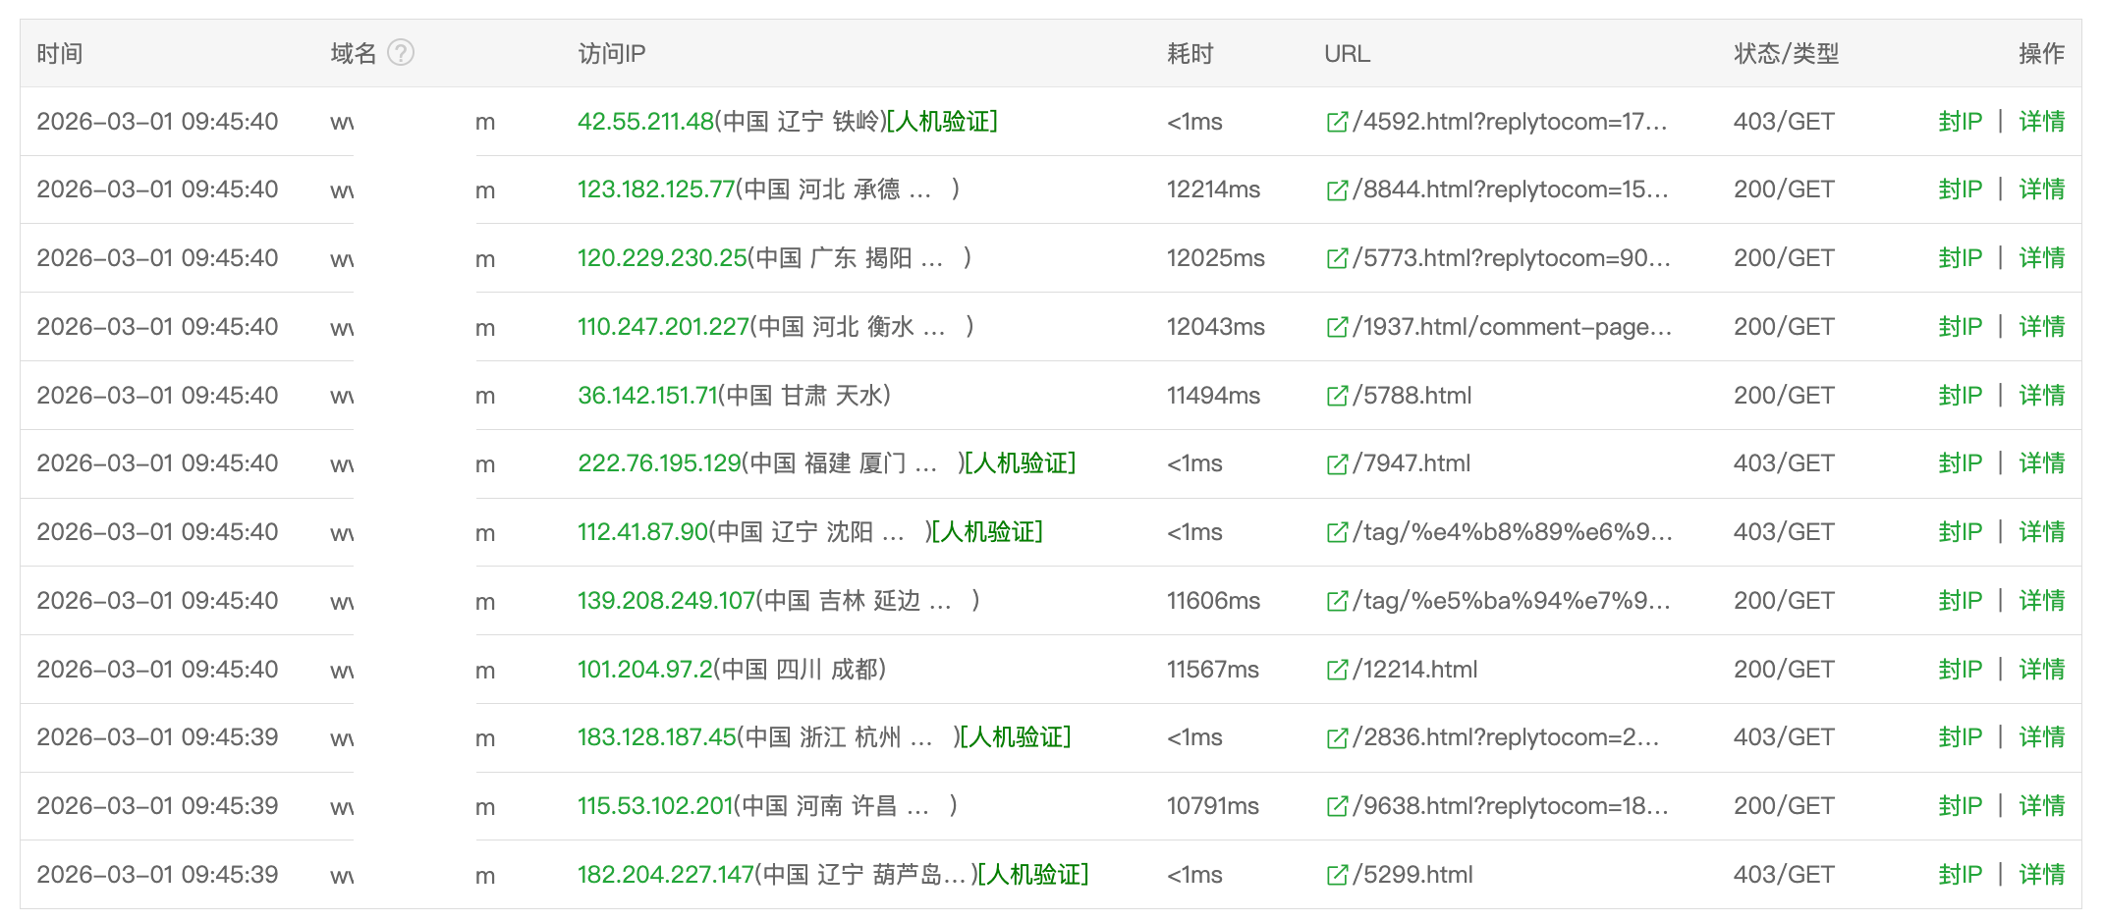This screenshot has height=921, width=2104.
Task: Click the 状态/类型 column header
Action: click(1786, 54)
